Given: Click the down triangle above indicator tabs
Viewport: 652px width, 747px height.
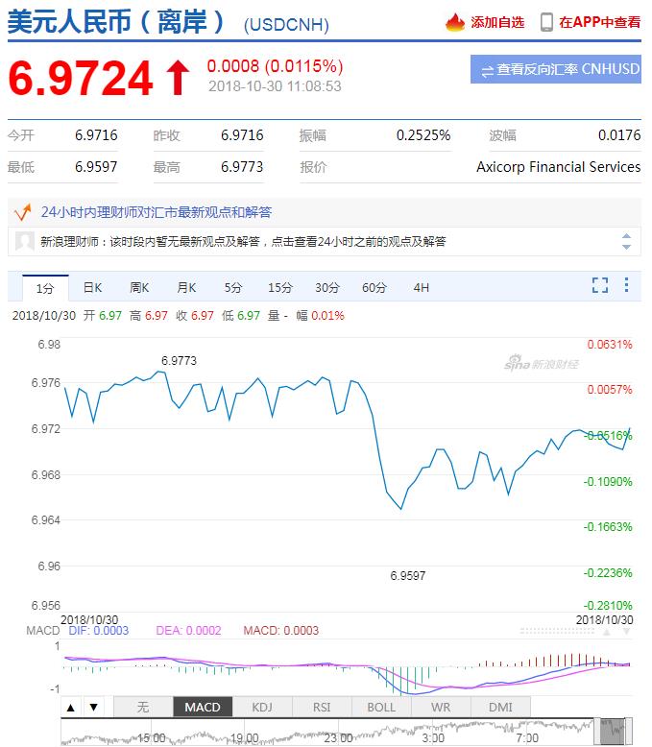Looking at the screenshot, I should pyautogui.click(x=93, y=708).
